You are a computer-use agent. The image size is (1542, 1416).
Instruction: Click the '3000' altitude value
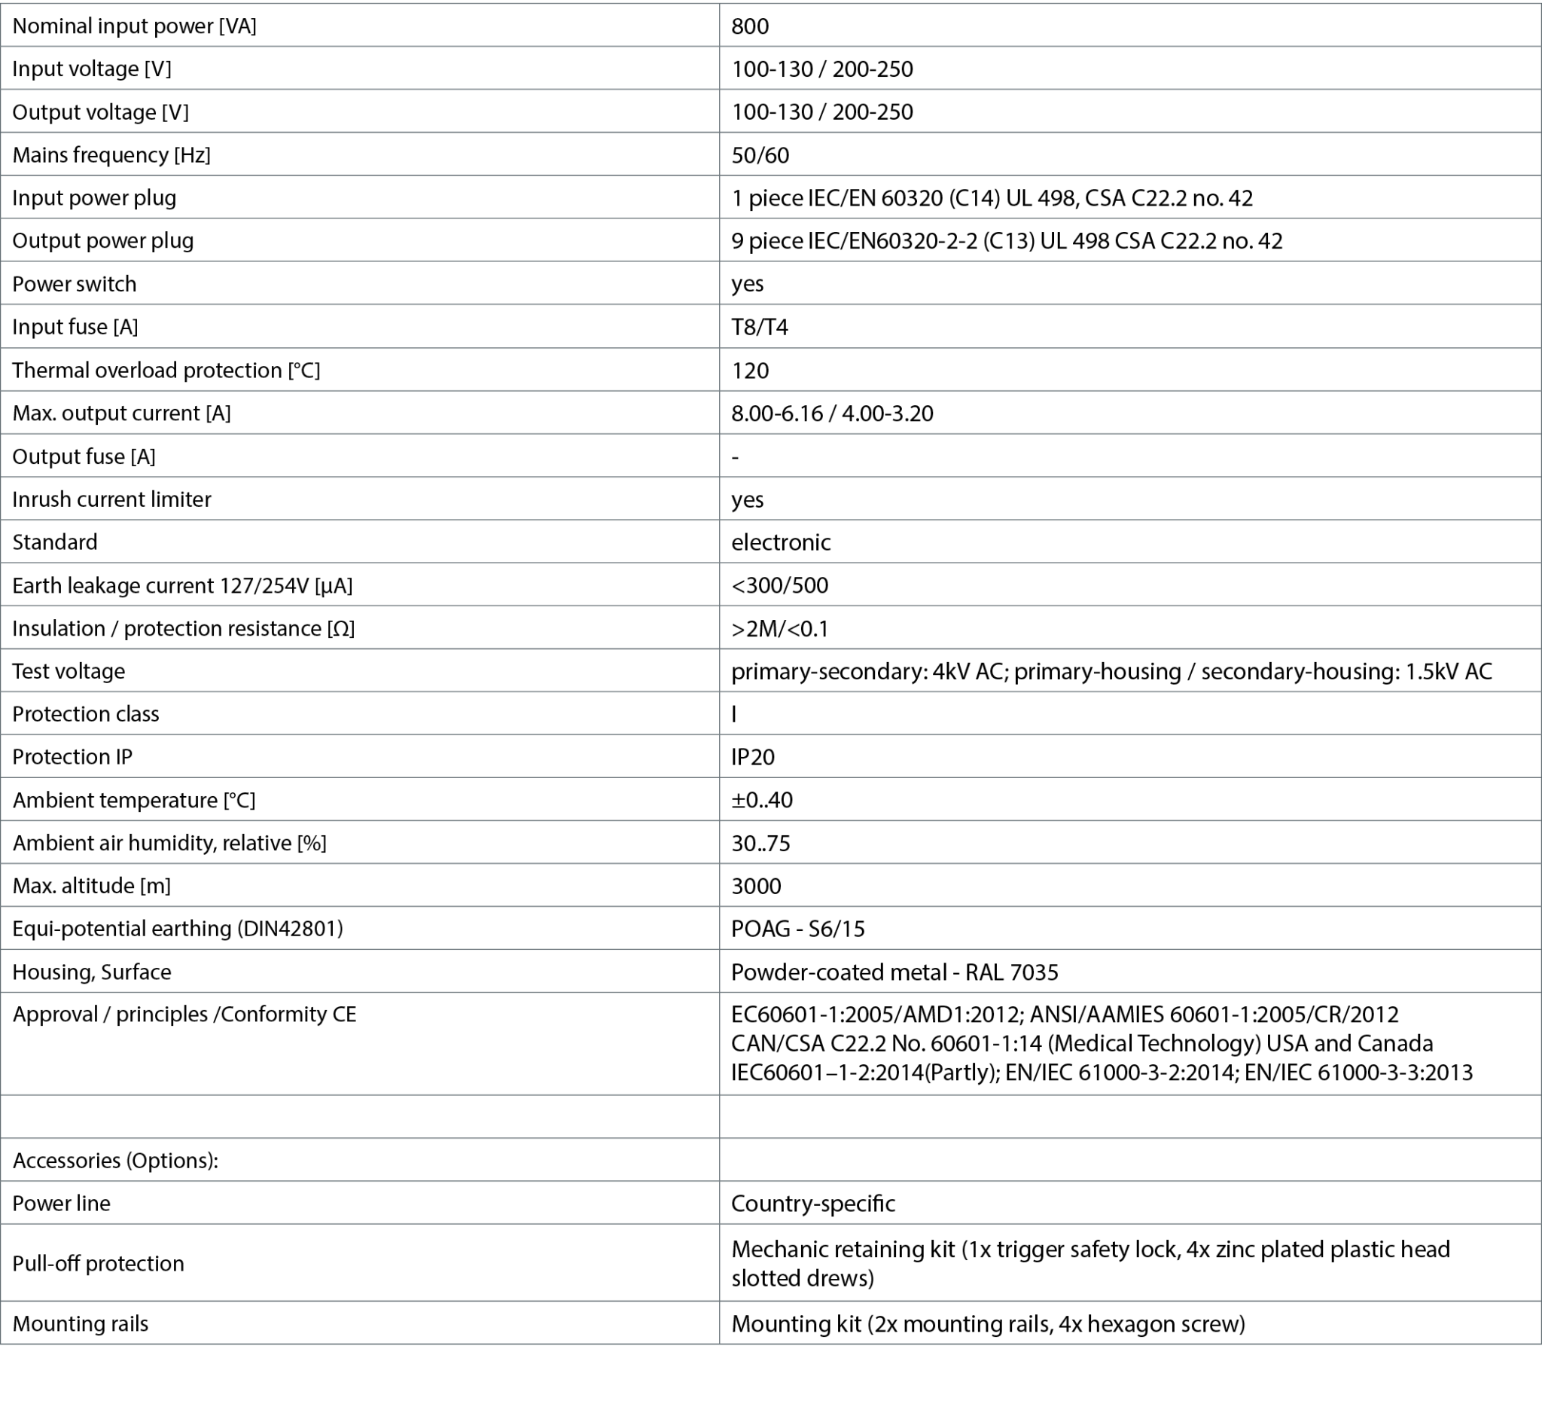(x=756, y=886)
